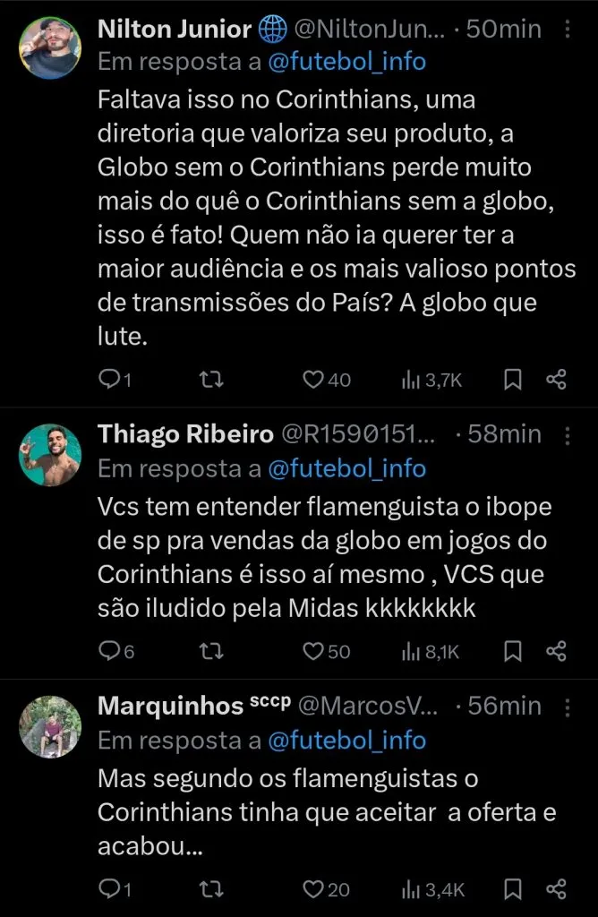Open Nilton Junior's profile name
The height and width of the screenshot is (917, 598).
pyautogui.click(x=175, y=29)
